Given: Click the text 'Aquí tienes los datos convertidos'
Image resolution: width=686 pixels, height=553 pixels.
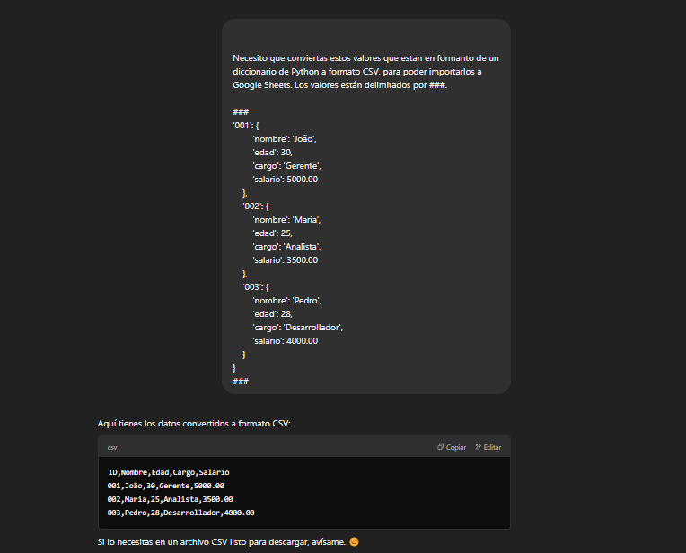Looking at the screenshot, I should click(194, 423).
